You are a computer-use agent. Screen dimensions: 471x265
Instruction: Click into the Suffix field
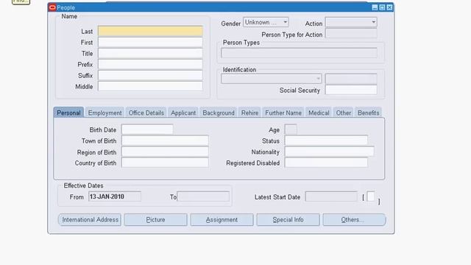tap(150, 75)
